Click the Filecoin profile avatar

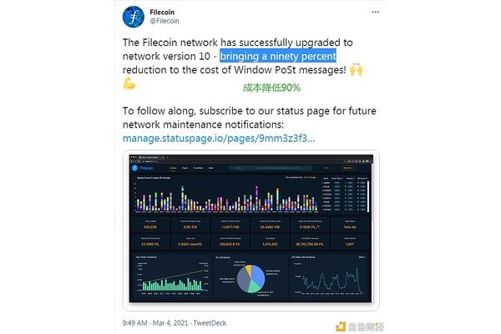134,17
